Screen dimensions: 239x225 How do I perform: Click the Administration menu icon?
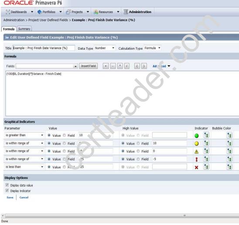coord(126,12)
